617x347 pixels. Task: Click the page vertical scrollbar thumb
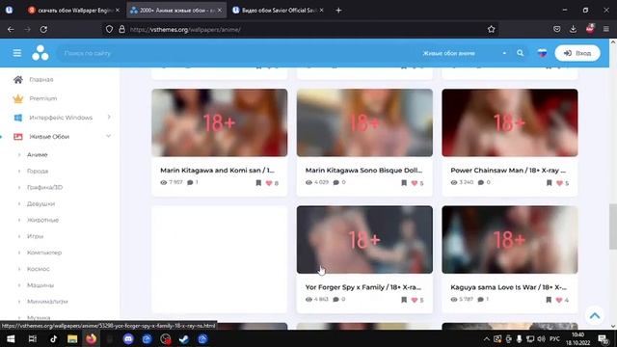(613, 227)
